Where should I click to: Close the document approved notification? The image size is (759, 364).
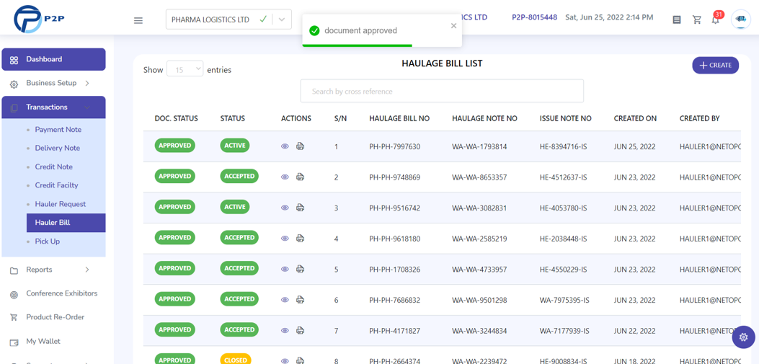click(x=453, y=26)
